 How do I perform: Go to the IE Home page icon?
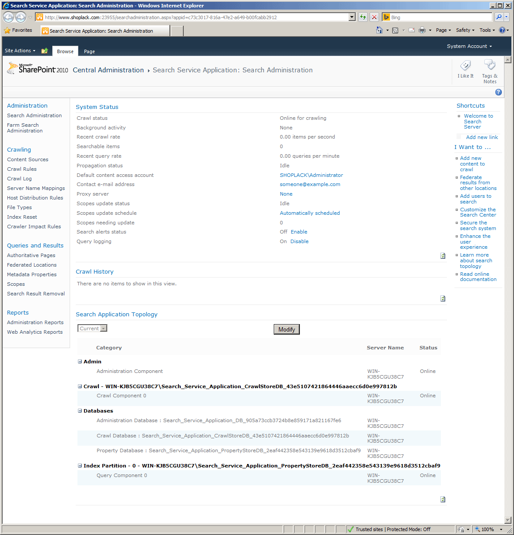(380, 30)
